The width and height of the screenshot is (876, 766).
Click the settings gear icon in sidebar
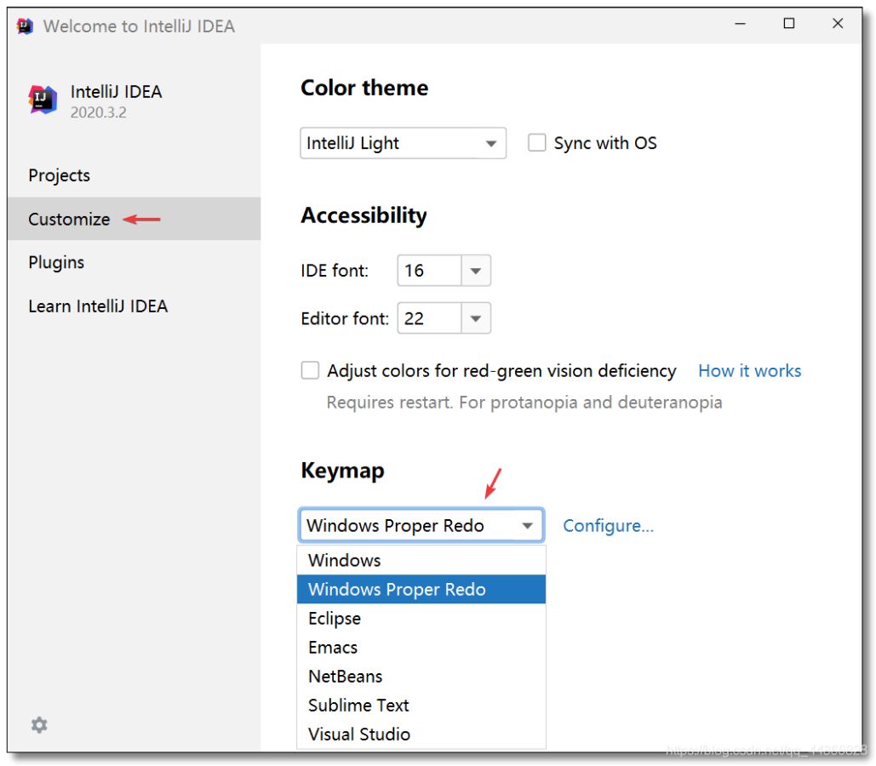pos(39,725)
